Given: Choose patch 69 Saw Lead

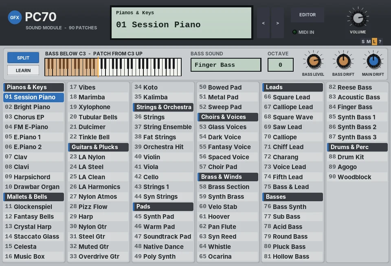Looking at the screenshot, I should (293, 127).
